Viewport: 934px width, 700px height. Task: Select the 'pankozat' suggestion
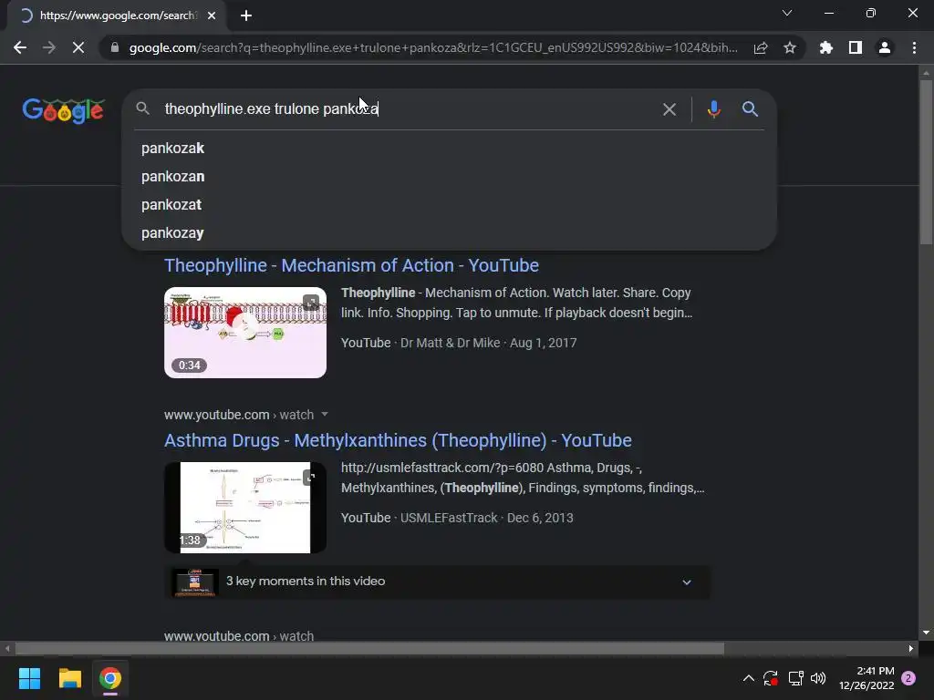tap(449, 205)
